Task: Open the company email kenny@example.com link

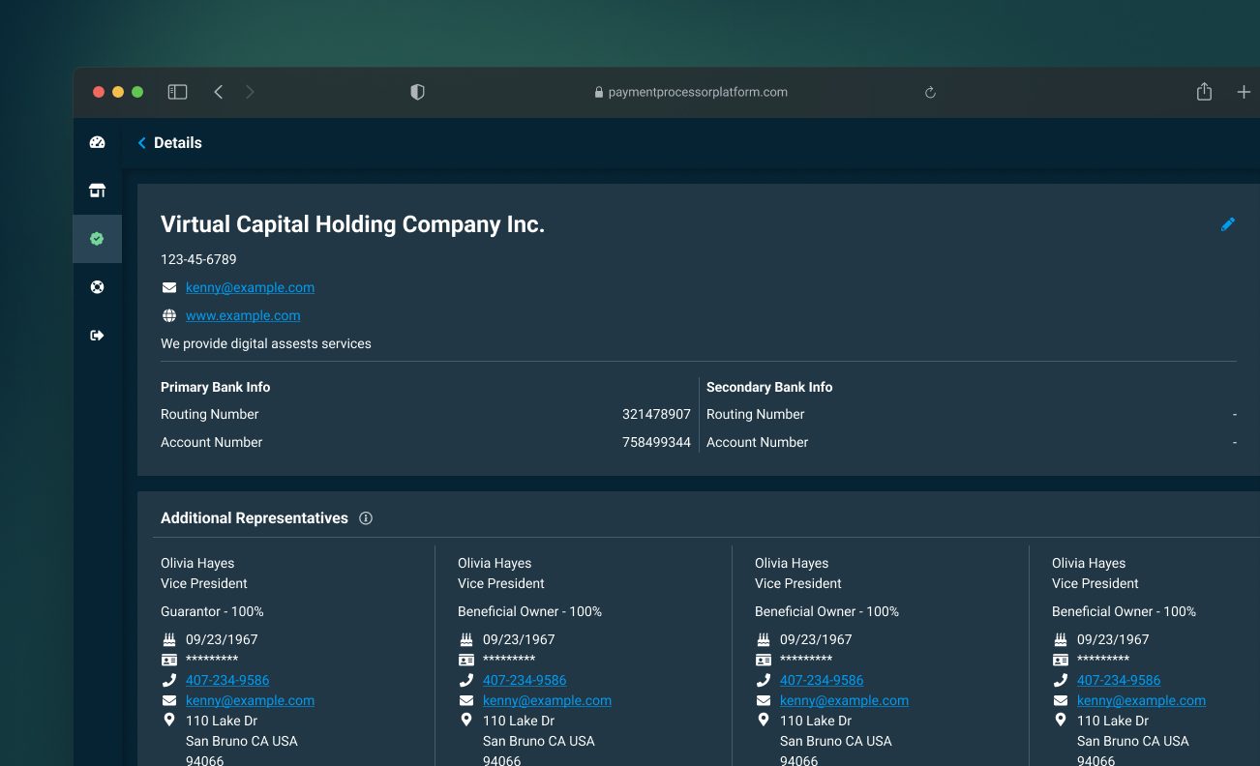Action: pyautogui.click(x=250, y=287)
